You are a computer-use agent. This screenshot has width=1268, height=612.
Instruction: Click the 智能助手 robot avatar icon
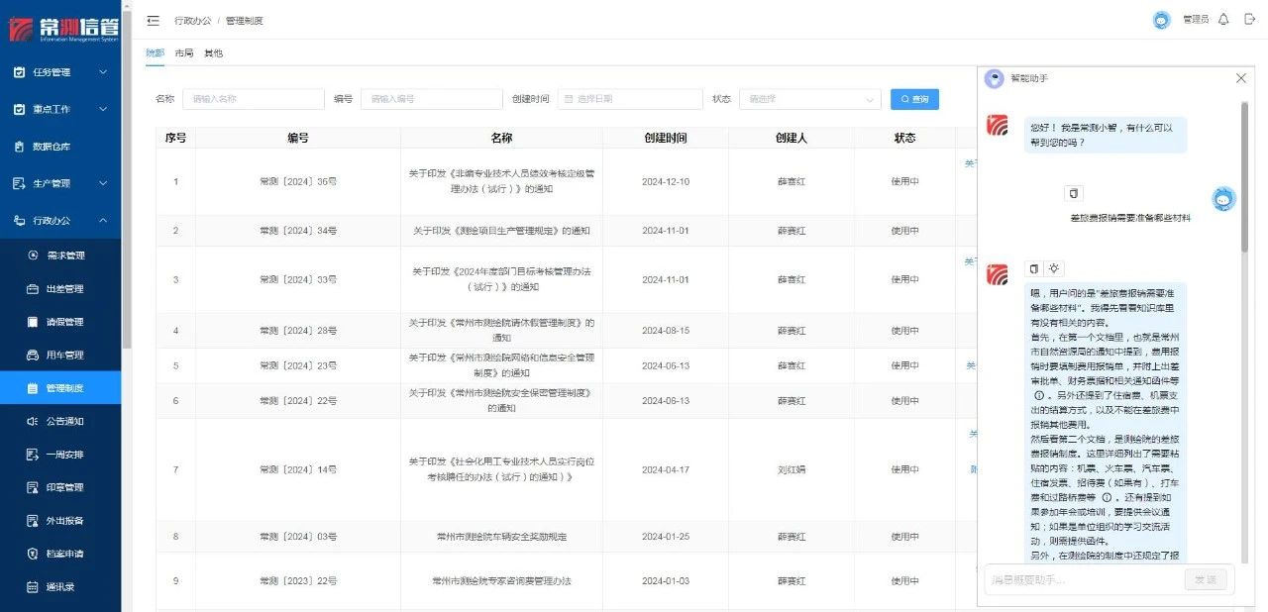(x=994, y=78)
